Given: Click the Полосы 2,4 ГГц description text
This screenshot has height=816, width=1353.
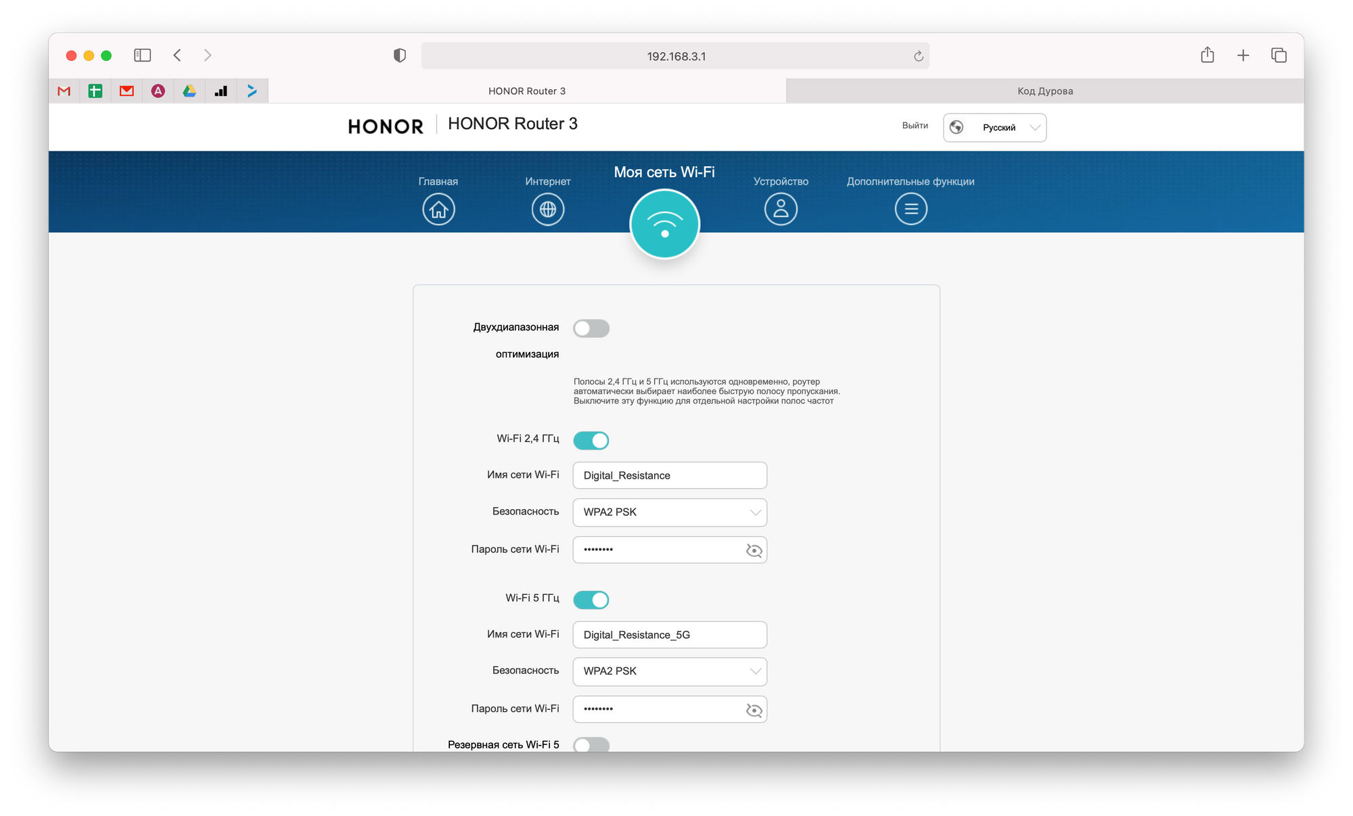Looking at the screenshot, I should pyautogui.click(x=707, y=391).
